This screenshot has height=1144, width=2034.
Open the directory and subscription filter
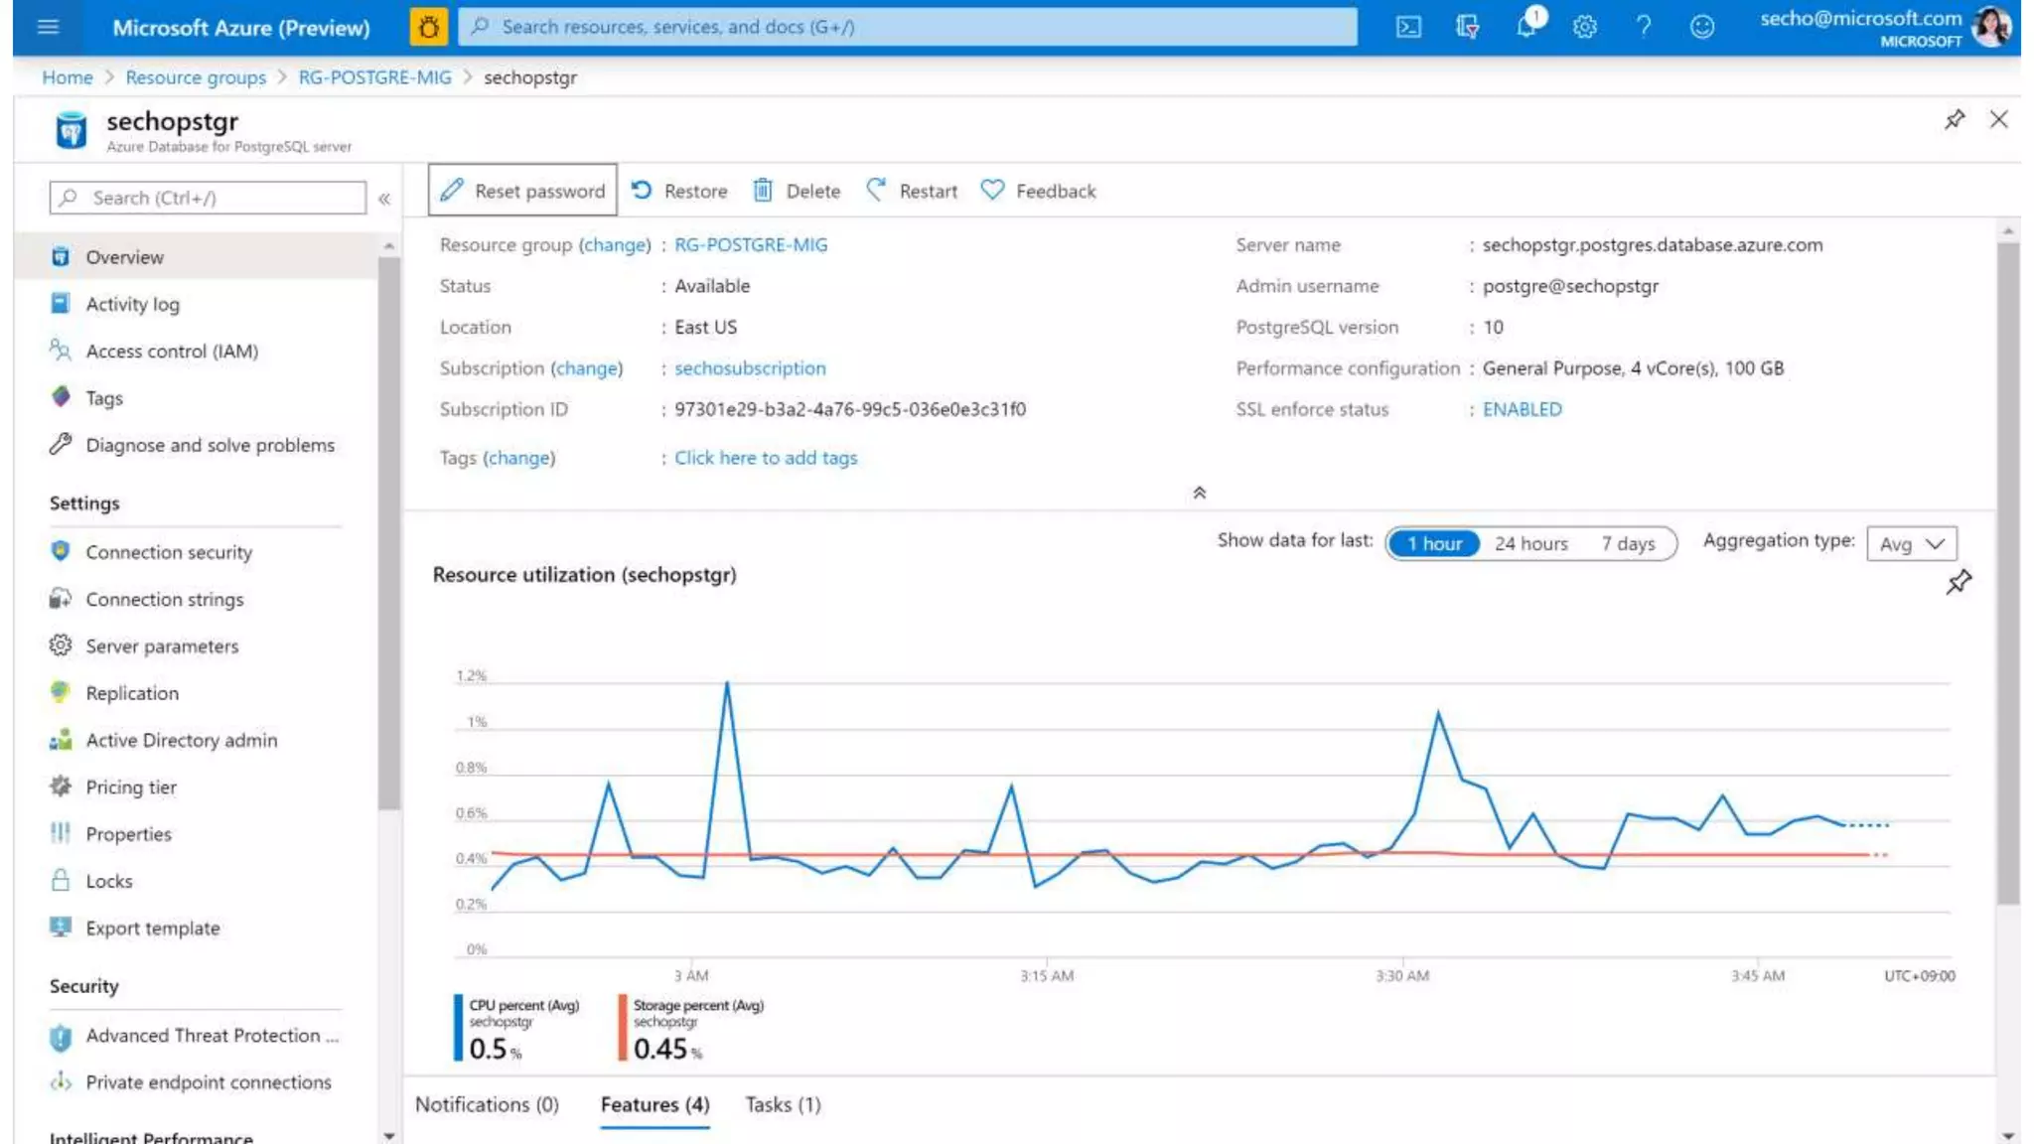(x=1467, y=27)
